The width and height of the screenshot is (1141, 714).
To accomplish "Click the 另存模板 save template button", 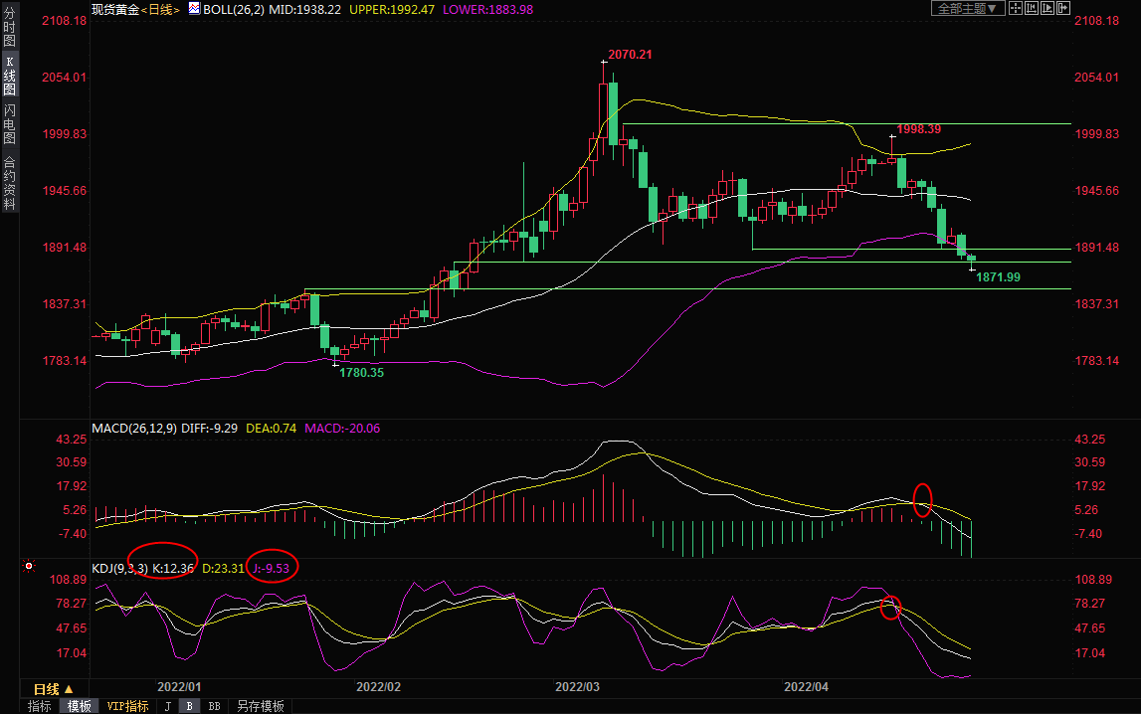I will pos(260,706).
